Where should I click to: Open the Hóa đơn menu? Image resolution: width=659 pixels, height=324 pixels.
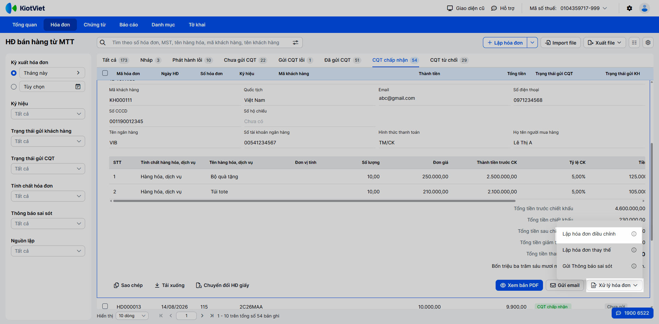60,25
